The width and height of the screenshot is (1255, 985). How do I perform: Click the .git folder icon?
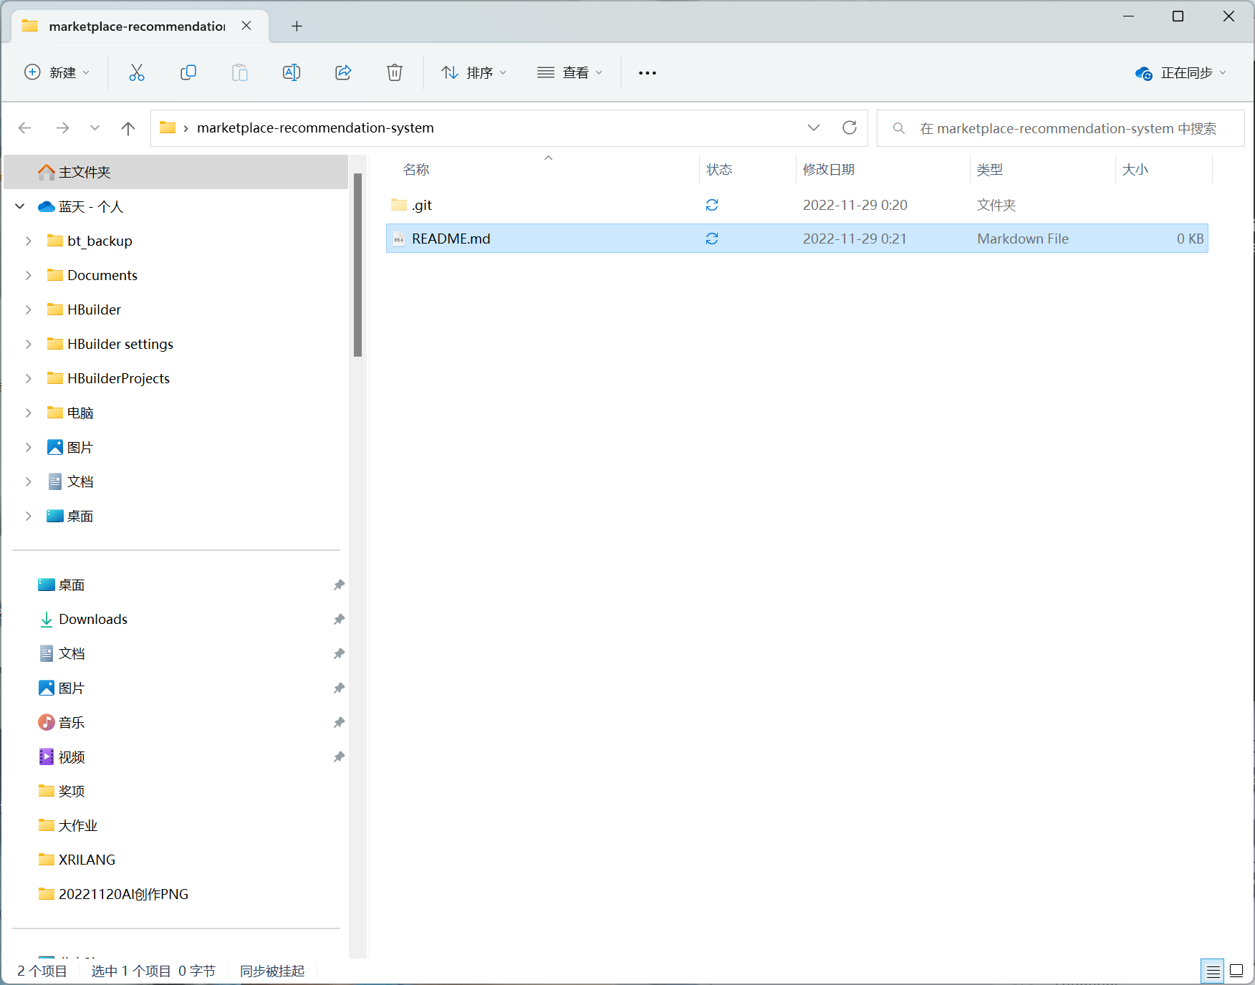point(399,205)
